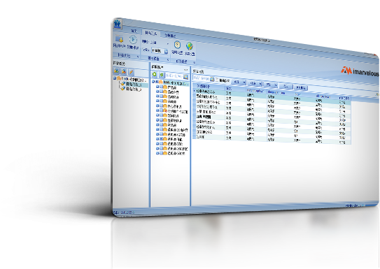Collapse the root node in the left task tree
Viewport: 380px width, 269px height.
point(115,78)
